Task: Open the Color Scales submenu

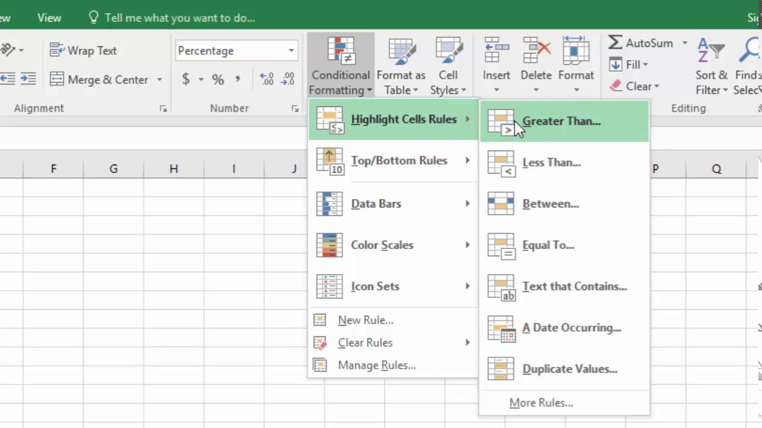Action: (394, 245)
